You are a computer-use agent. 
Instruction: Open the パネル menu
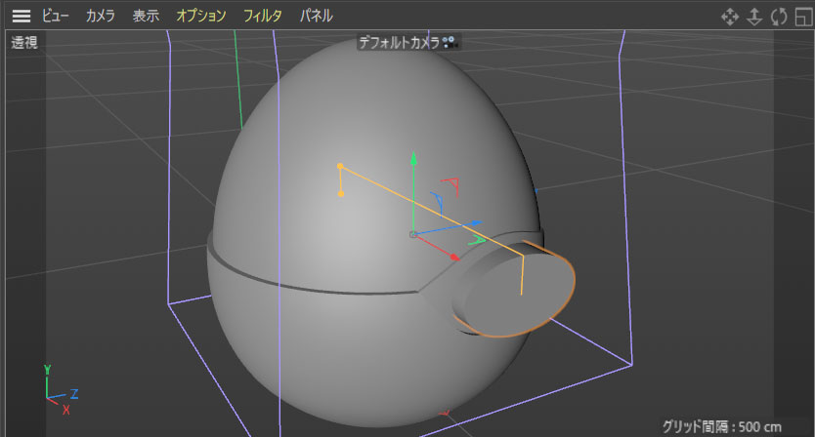pyautogui.click(x=316, y=16)
